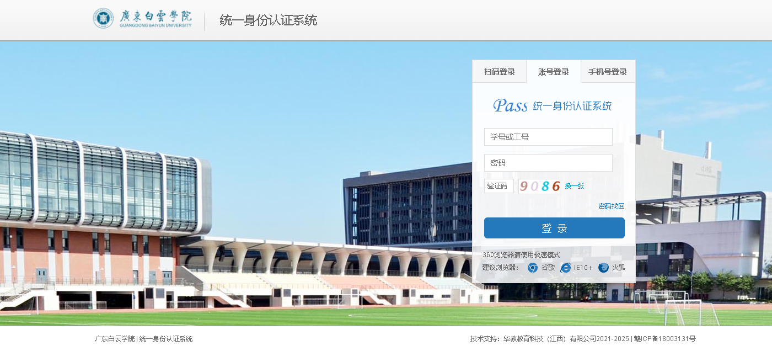Image resolution: width=772 pixels, height=351 pixels.
Task: Click the 9086 captcha image
Action: [x=539, y=186]
